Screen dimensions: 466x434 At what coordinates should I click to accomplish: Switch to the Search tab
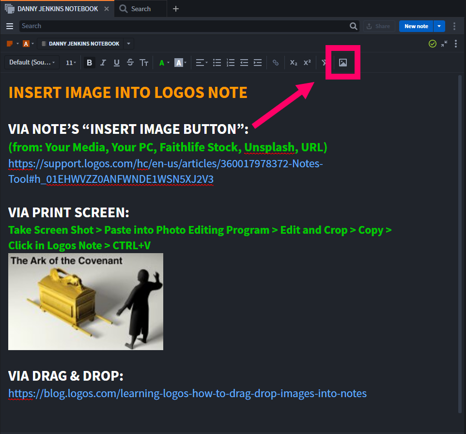point(140,9)
